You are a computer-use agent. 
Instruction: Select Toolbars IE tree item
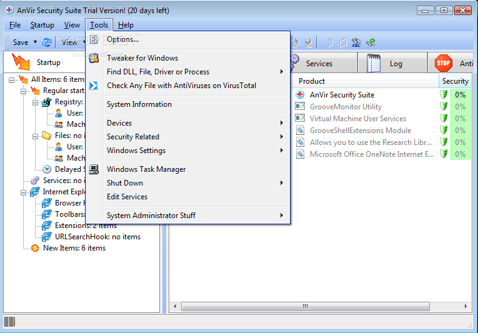pos(63,214)
